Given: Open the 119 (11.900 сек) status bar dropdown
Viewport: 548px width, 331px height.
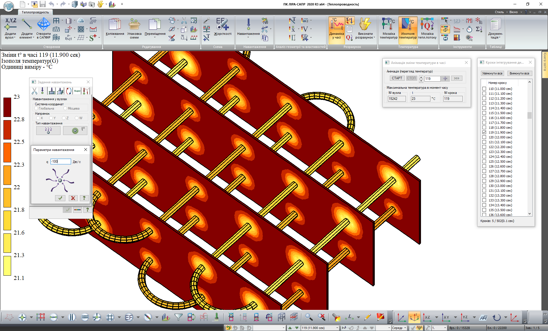Looking at the screenshot, I should (x=337, y=328).
